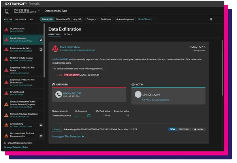Click the Cryptomining orange warning icon
This screenshot has height=163, width=237.
[x=6, y=125]
